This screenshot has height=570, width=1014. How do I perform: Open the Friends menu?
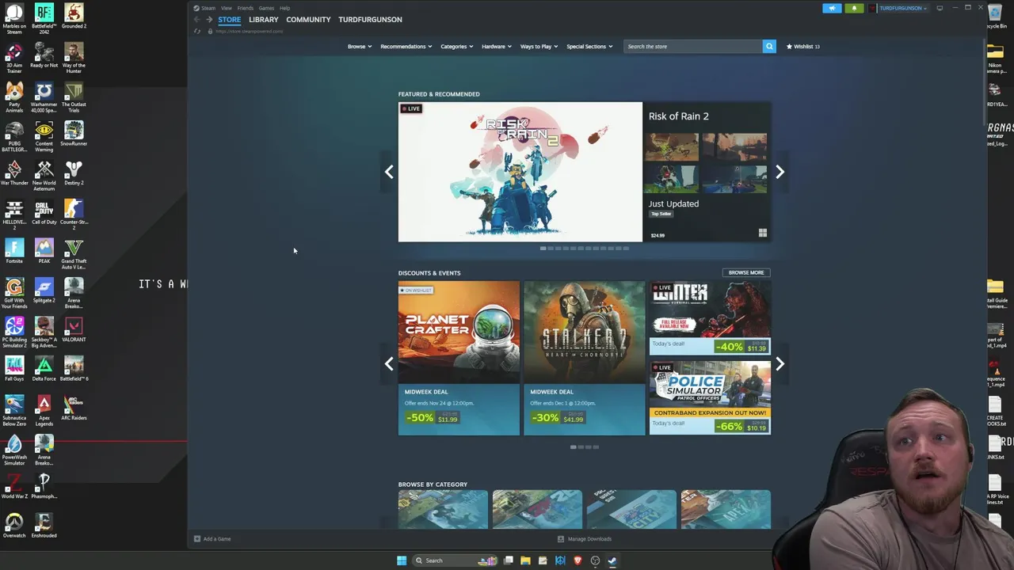click(x=246, y=8)
